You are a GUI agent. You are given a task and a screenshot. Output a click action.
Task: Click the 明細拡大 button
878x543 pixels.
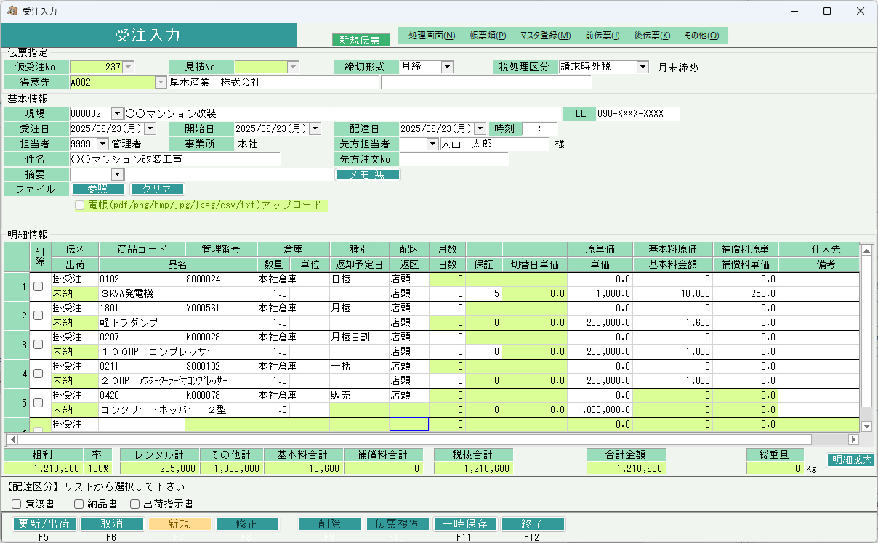point(851,460)
